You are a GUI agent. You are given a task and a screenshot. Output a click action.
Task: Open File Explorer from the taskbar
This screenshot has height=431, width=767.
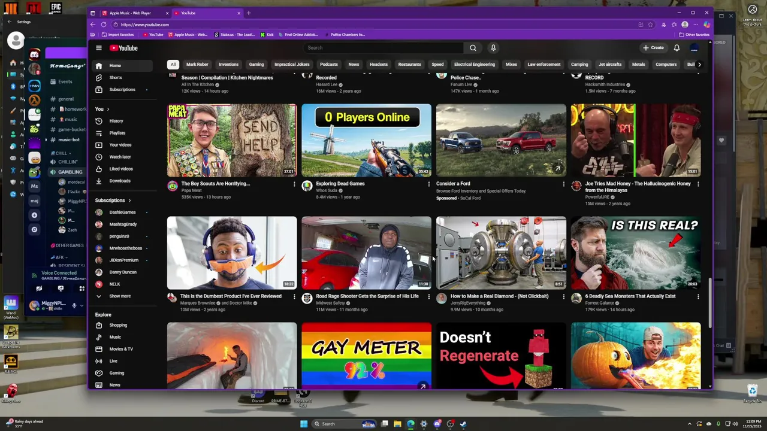[x=397, y=424]
